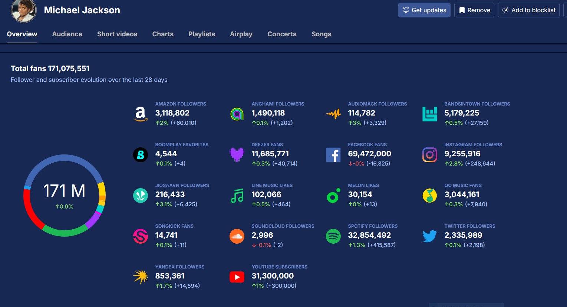Click the blue segment of donut chart
Image resolution: width=567 pixels, height=307 pixels.
pos(65,157)
